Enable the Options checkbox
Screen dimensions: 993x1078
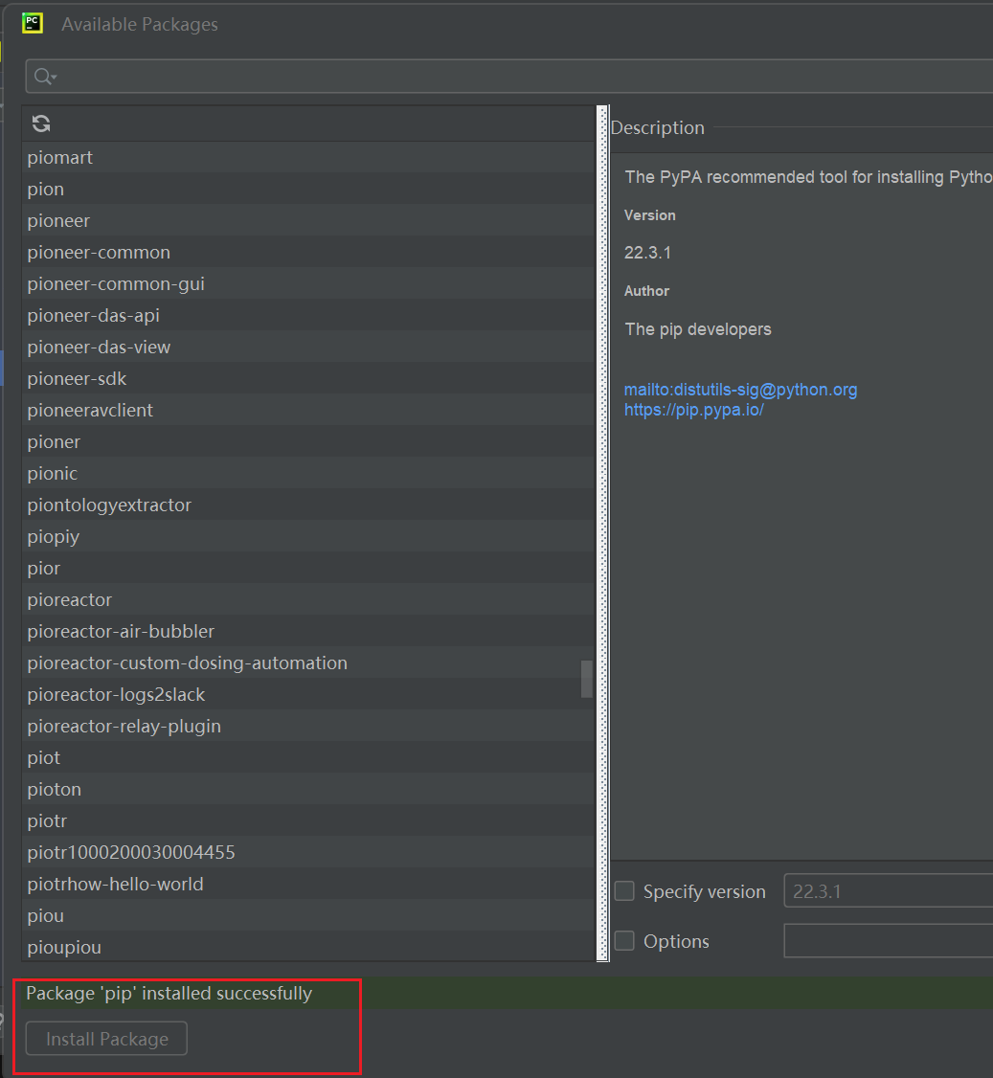pos(623,941)
